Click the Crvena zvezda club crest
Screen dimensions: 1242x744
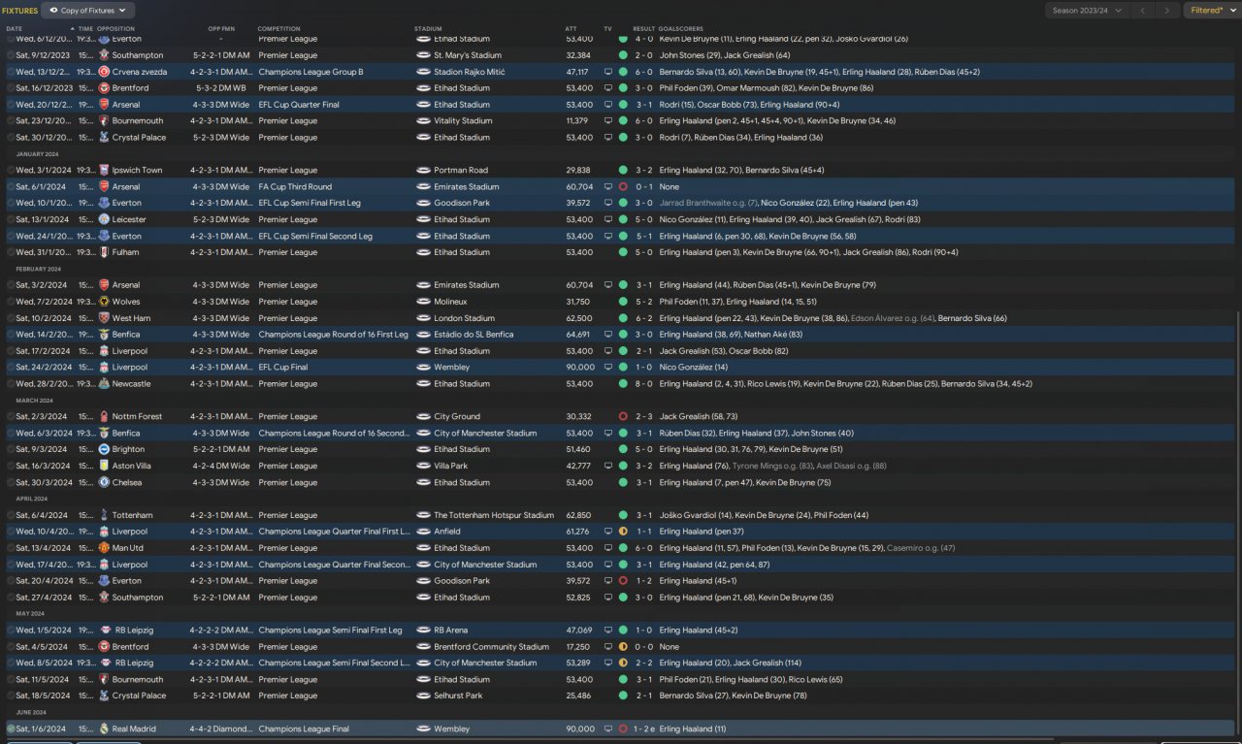pyautogui.click(x=104, y=72)
